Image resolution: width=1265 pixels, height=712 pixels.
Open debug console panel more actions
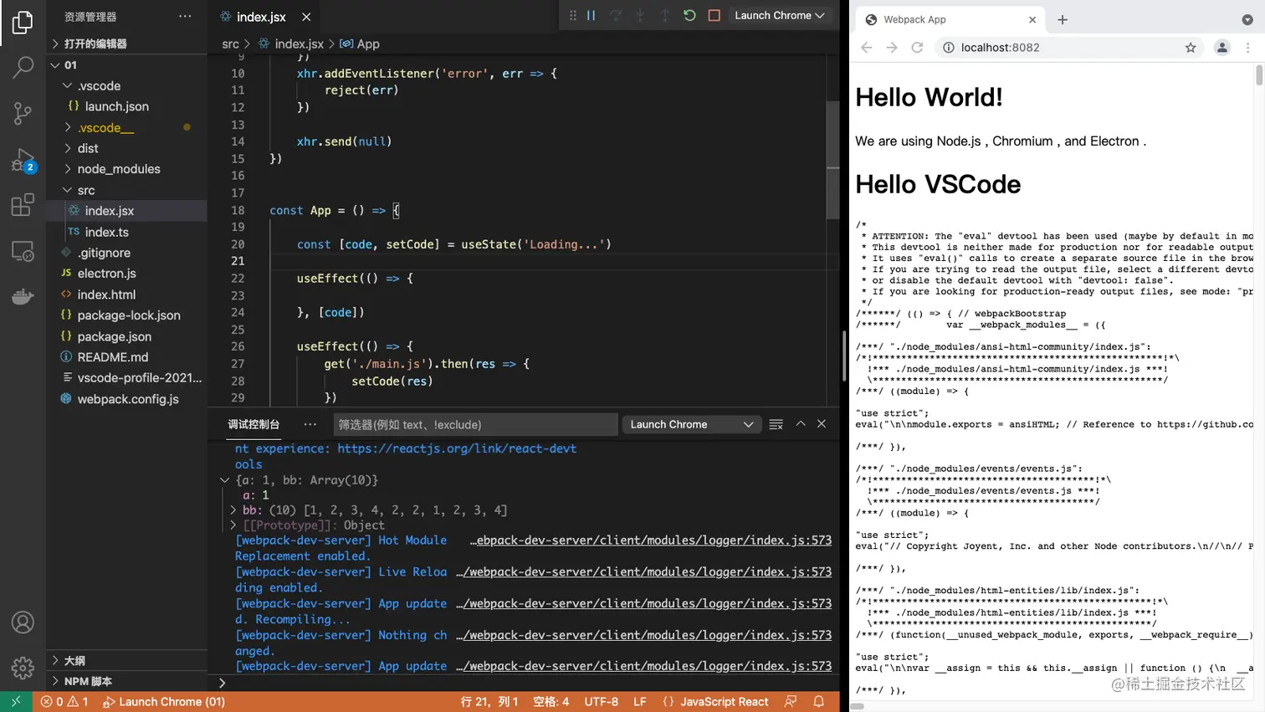[x=310, y=424]
